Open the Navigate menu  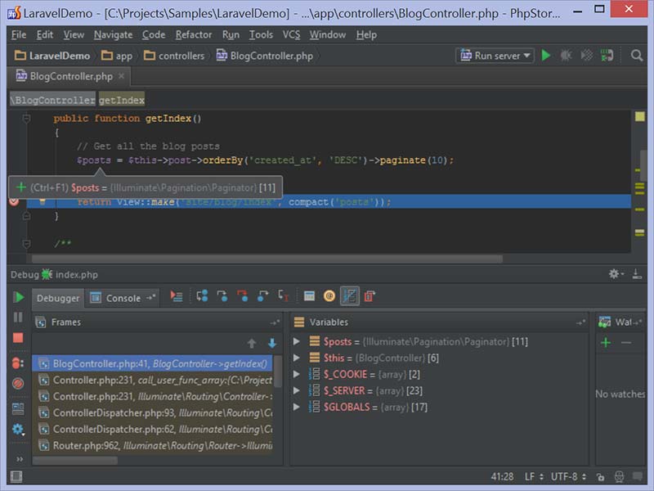point(113,34)
